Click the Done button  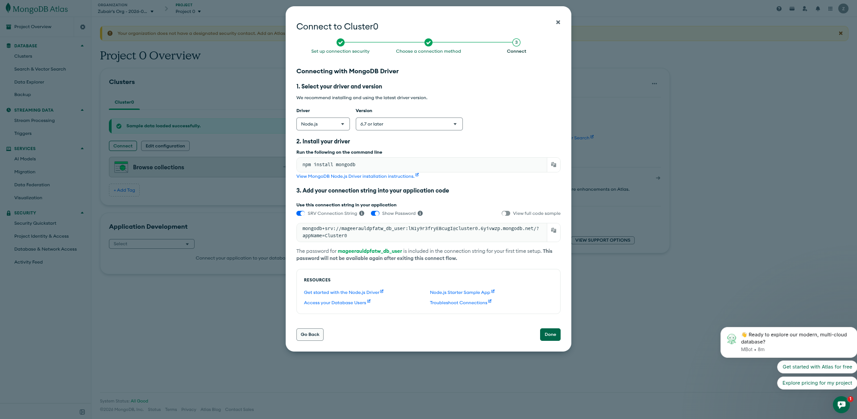[550, 335]
